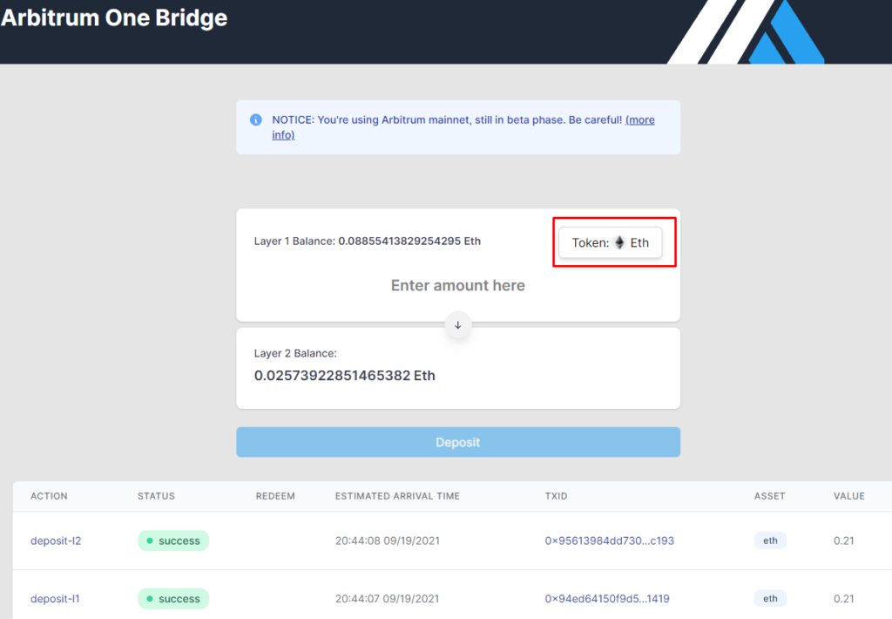The image size is (892, 619).
Task: Click the eth asset badge on the deposit-l2 row
Action: pos(770,541)
